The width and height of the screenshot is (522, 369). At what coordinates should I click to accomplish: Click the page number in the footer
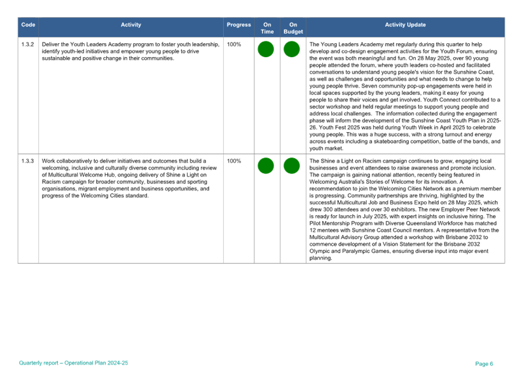point(484,363)
